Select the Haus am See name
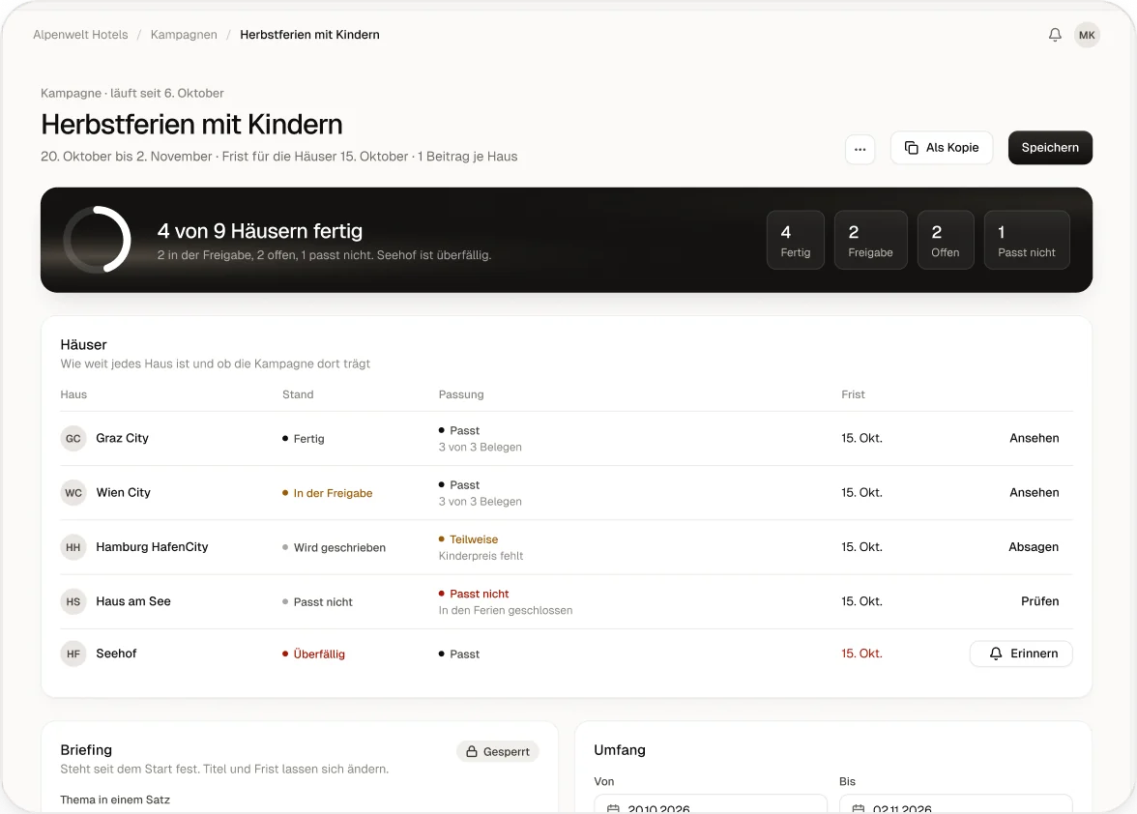Image resolution: width=1137 pixels, height=814 pixels. tap(133, 601)
